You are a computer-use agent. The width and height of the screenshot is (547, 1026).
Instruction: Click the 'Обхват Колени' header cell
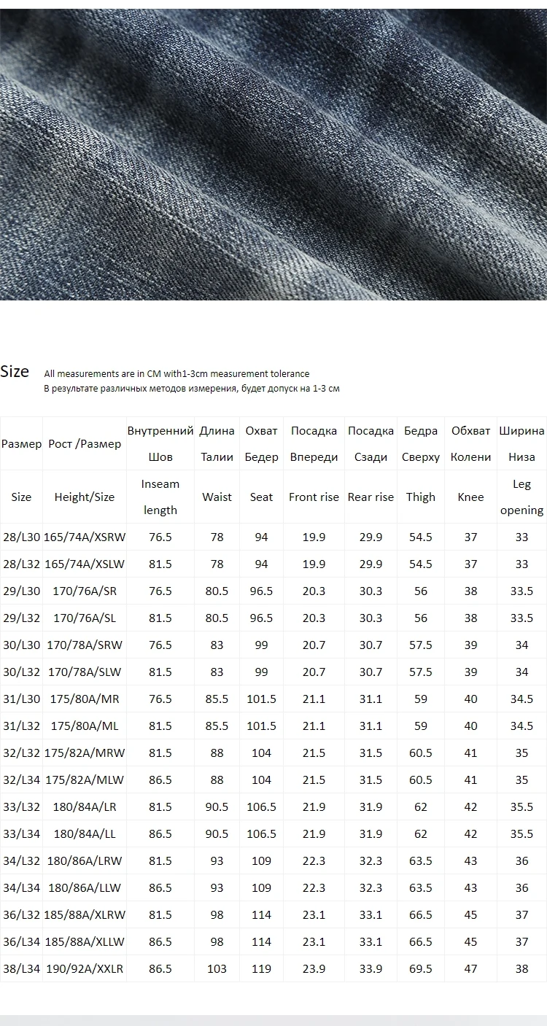pos(470,443)
